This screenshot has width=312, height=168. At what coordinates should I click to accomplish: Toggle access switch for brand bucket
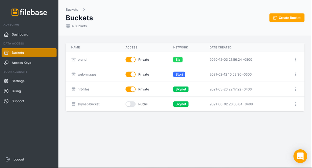(x=130, y=59)
